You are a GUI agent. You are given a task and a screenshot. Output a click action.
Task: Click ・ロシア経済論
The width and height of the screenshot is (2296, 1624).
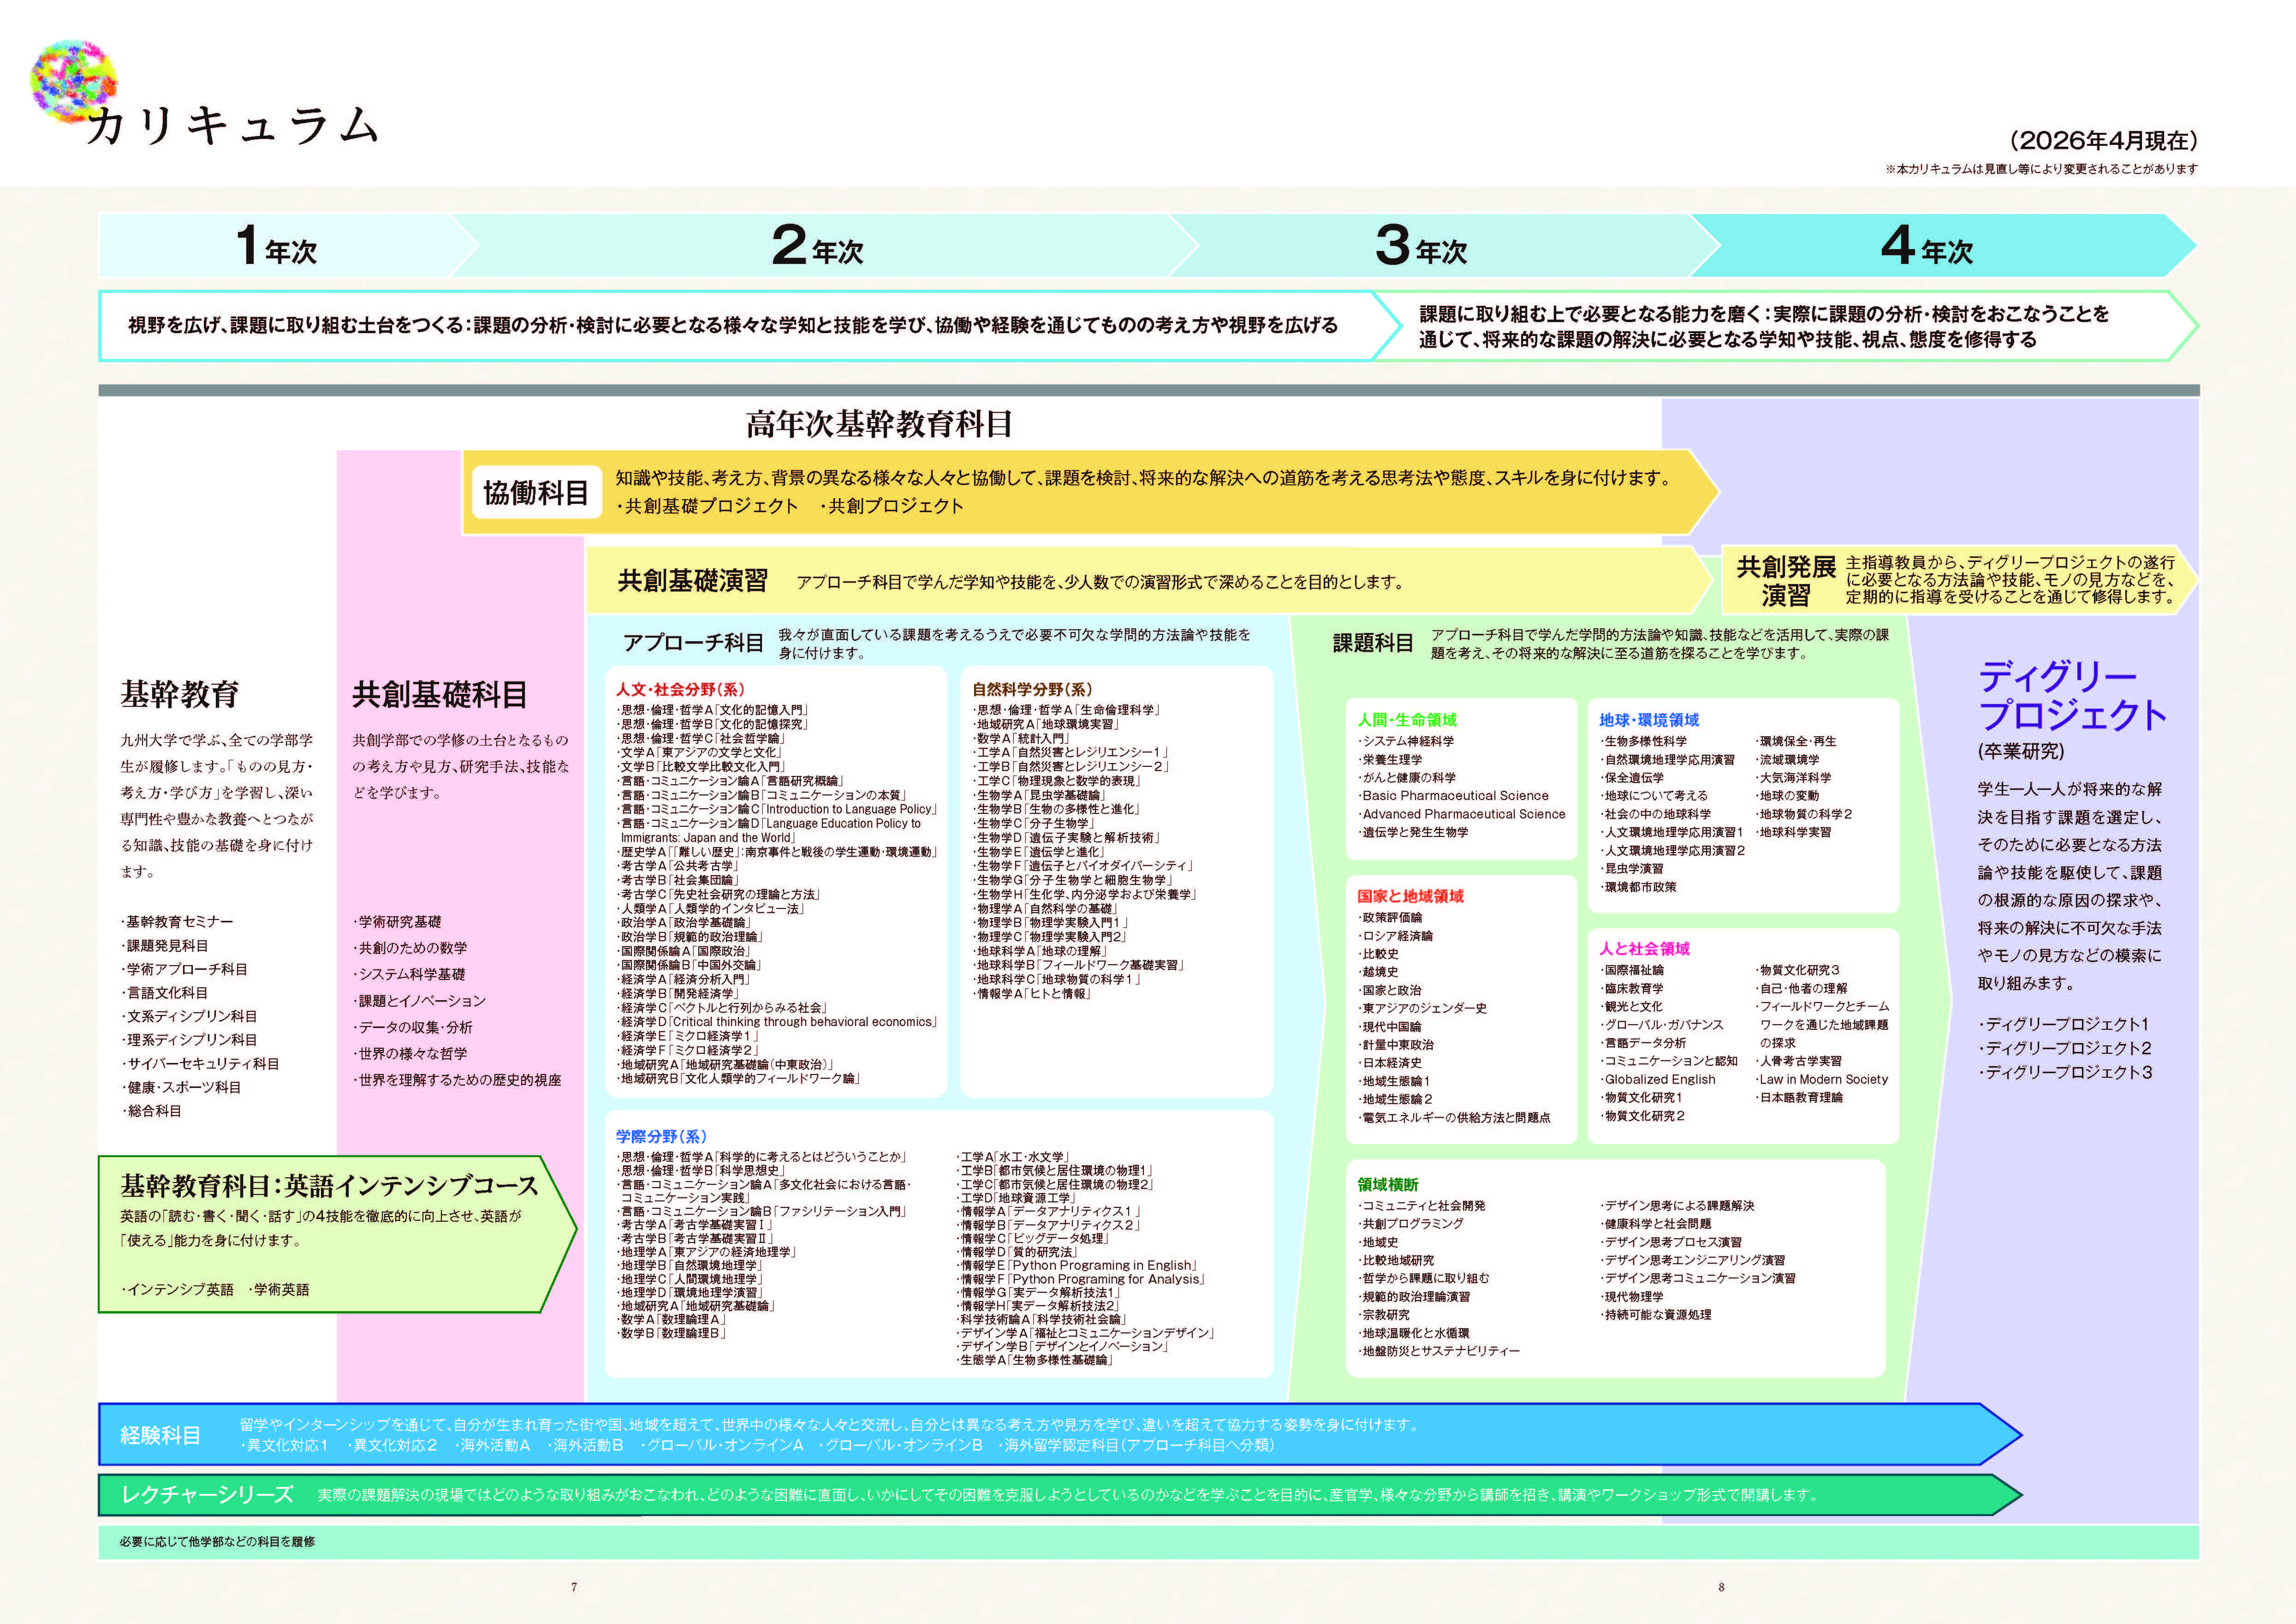click(x=1395, y=936)
